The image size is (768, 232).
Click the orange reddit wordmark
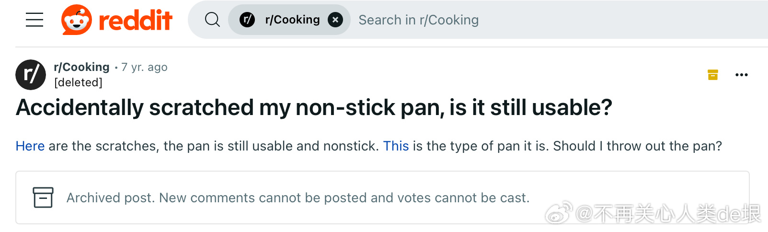point(135,20)
